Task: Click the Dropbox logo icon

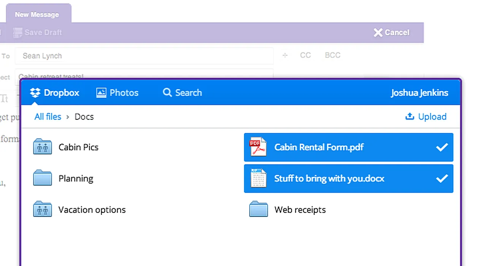Action: [x=35, y=93]
